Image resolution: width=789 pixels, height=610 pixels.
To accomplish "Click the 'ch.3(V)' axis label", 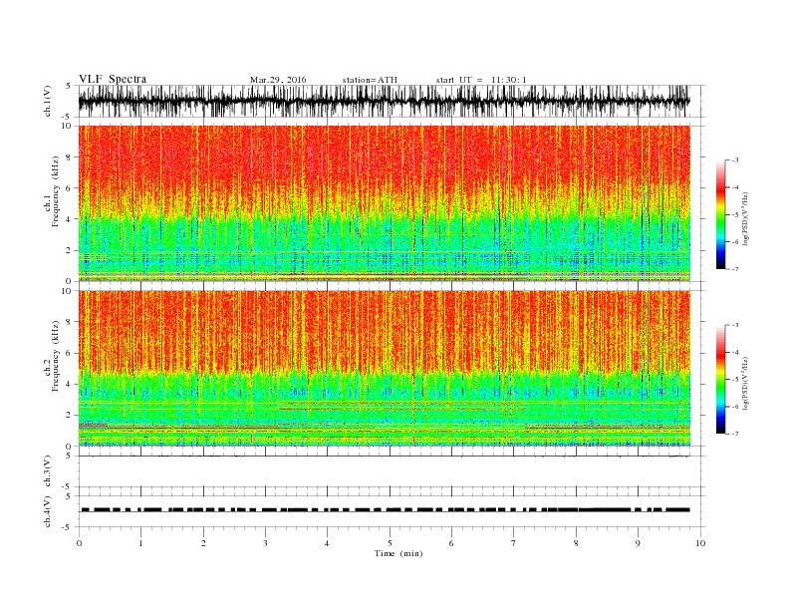I will 48,471.
